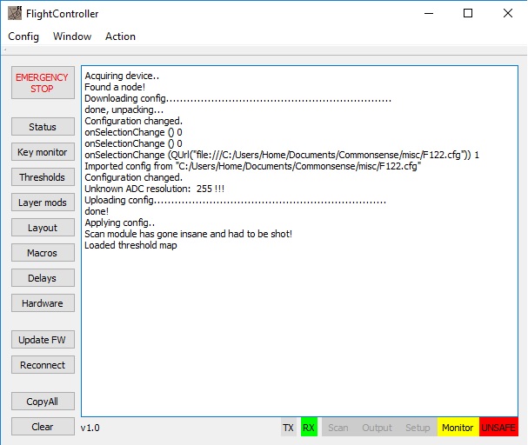Screen dimensions: 528x445
Task: Open the Window menu
Action: tap(72, 37)
